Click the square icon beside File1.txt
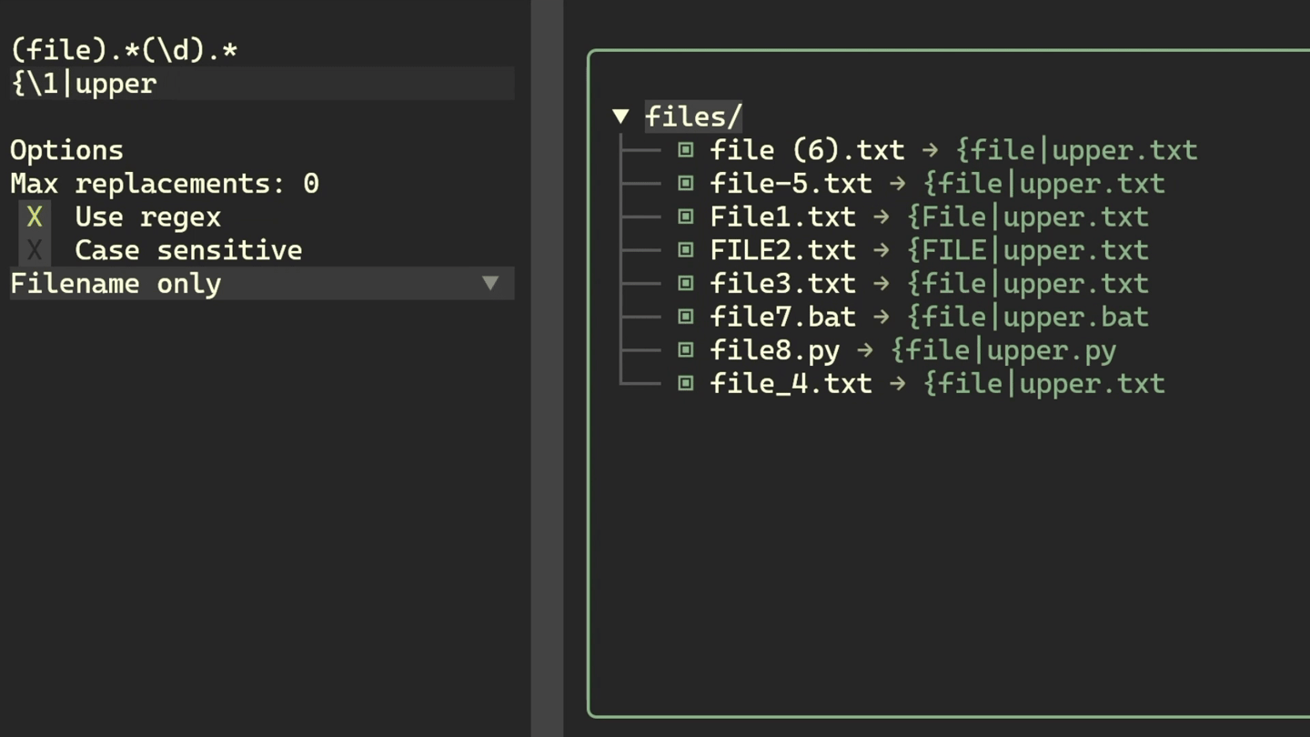The height and width of the screenshot is (737, 1310). pos(686,217)
